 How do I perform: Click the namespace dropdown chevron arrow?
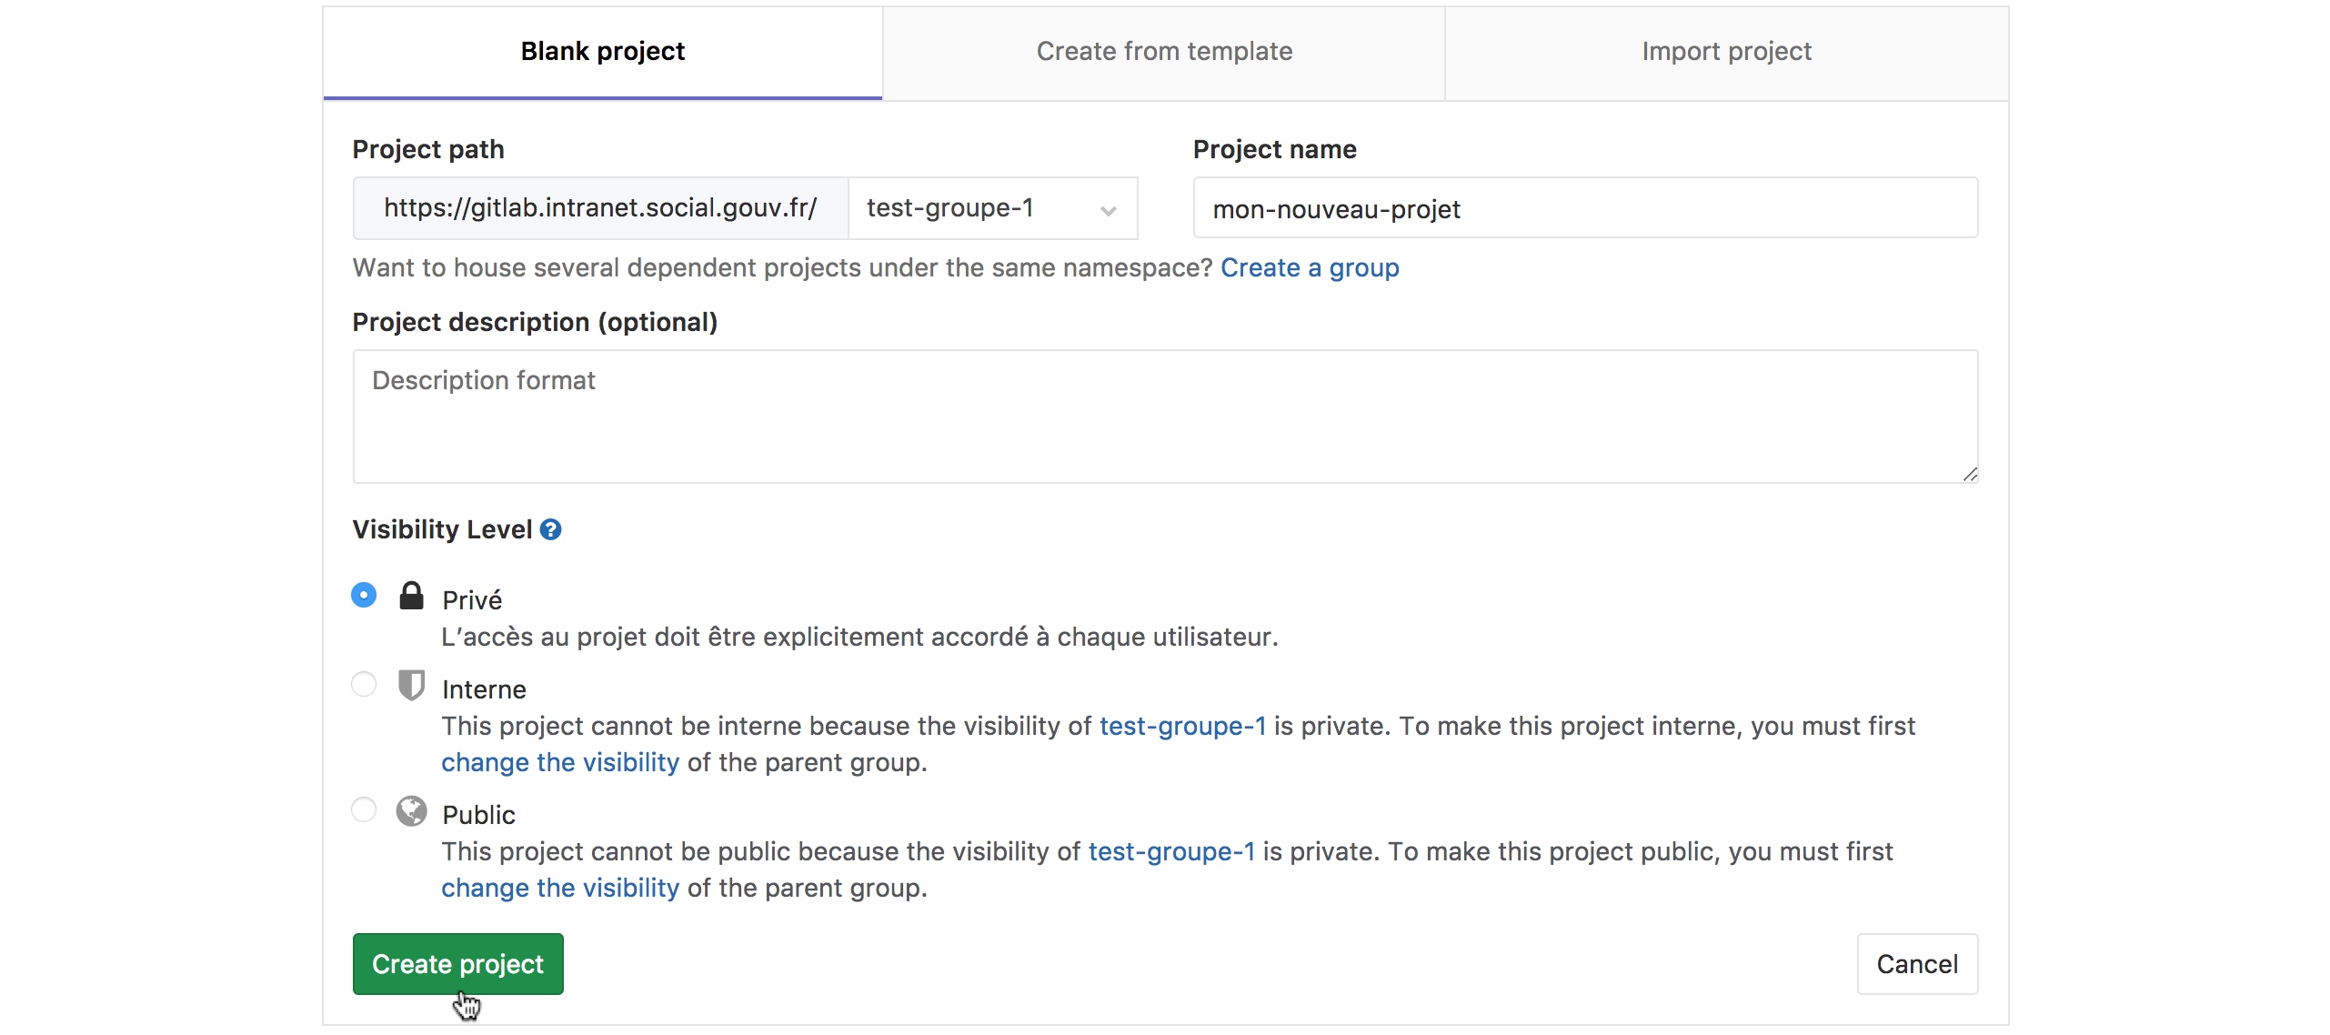(1108, 211)
